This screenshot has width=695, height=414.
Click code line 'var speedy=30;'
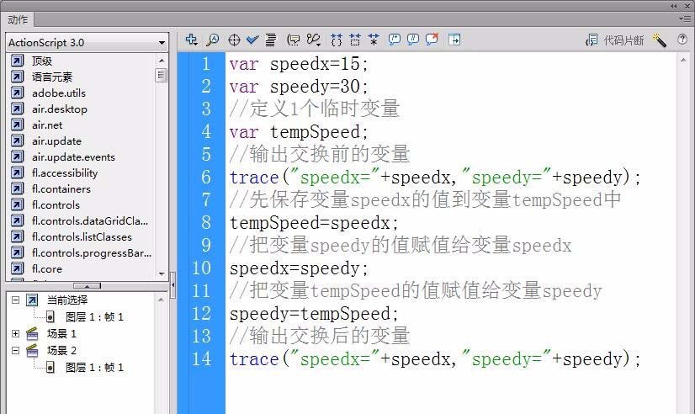[x=299, y=87]
